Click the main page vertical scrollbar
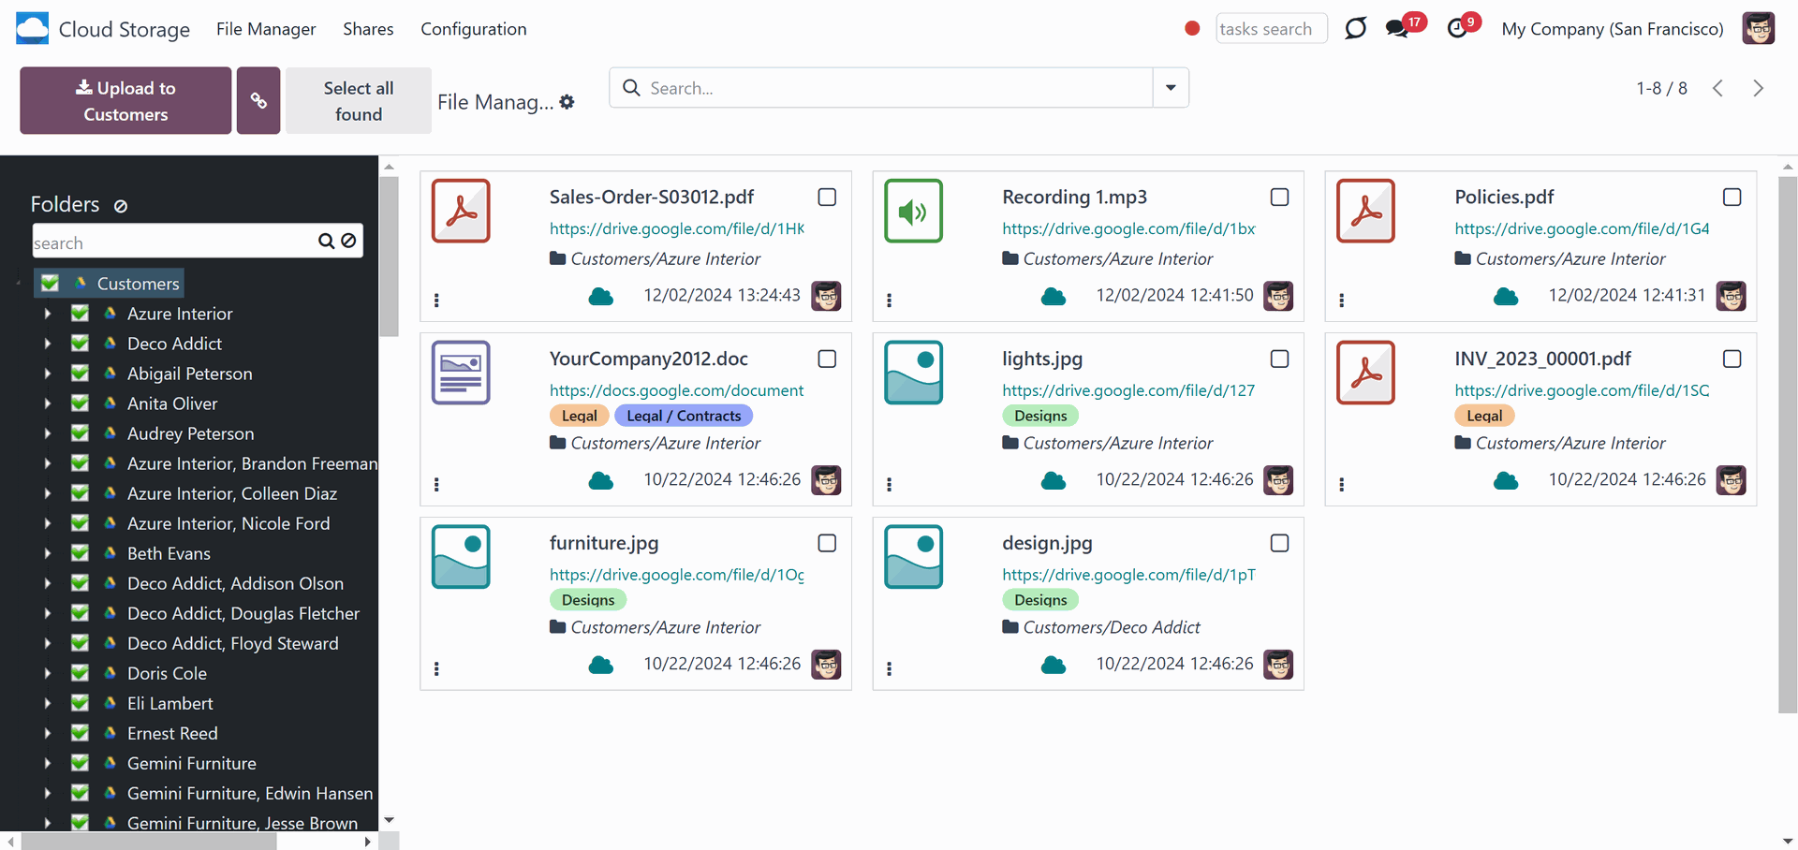Screen dimensions: 1798x850 tap(1788, 445)
